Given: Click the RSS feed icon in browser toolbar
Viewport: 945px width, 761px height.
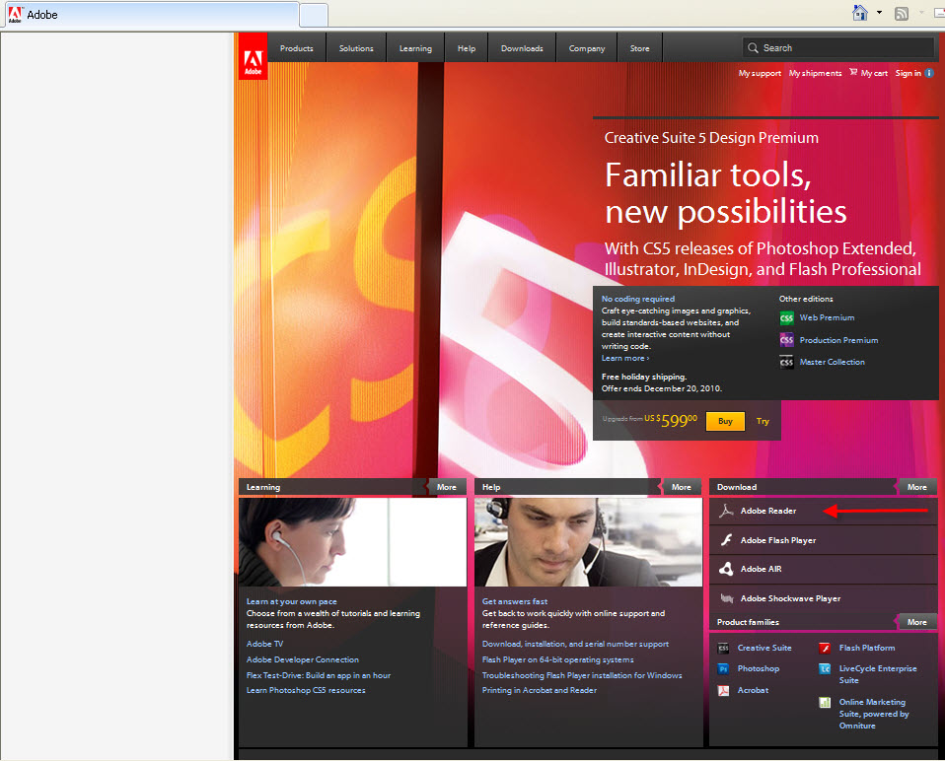Looking at the screenshot, I should (902, 13).
